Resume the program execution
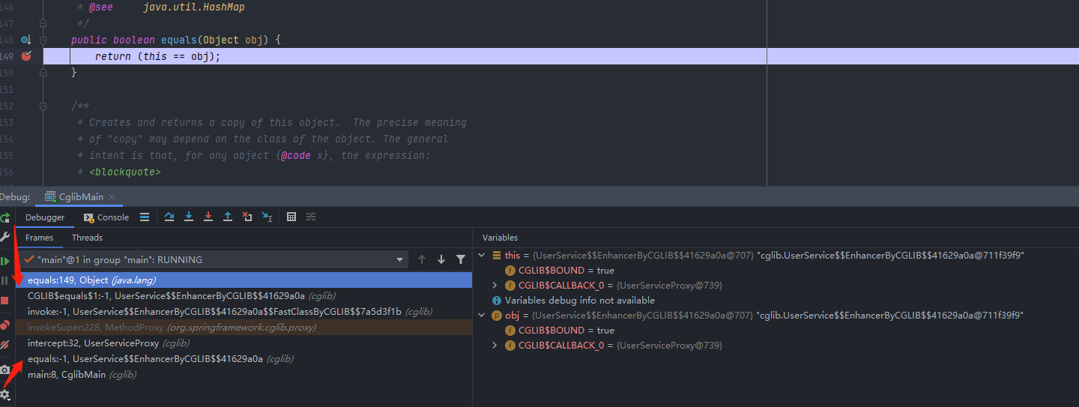The image size is (1079, 407). click(4, 261)
